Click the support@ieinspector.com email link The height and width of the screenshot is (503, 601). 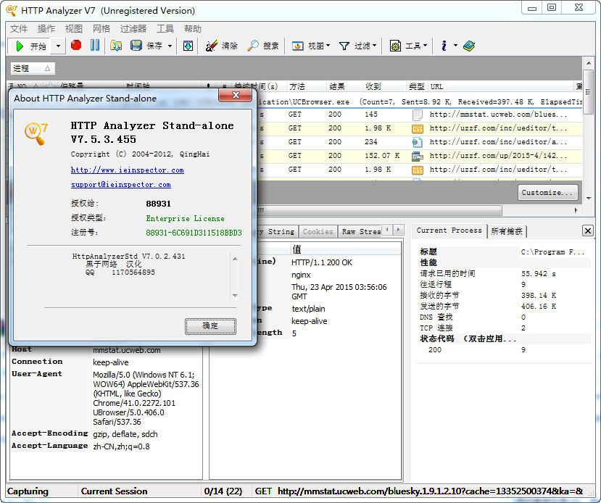pos(121,185)
